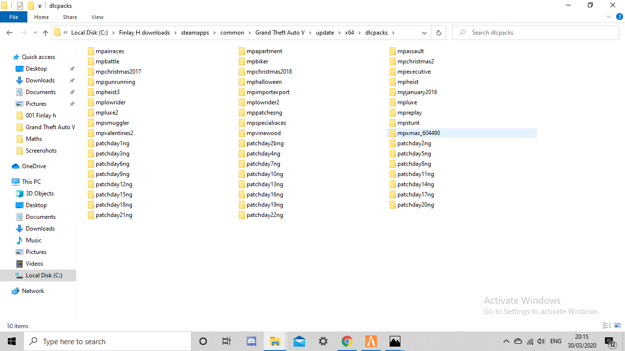
Task: Select the mpvinewood folder name
Action: [x=264, y=133]
